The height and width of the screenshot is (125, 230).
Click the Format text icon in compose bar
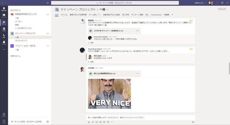click(x=89, y=122)
